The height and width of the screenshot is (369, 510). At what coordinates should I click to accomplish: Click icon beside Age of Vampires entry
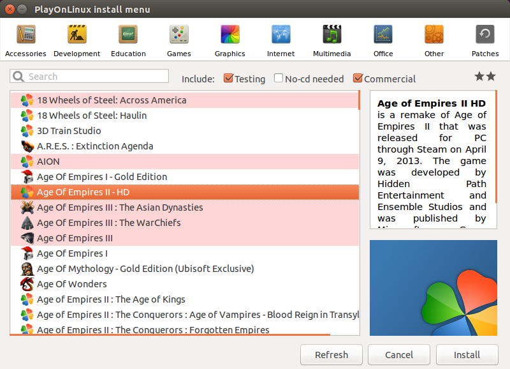pyautogui.click(x=27, y=315)
